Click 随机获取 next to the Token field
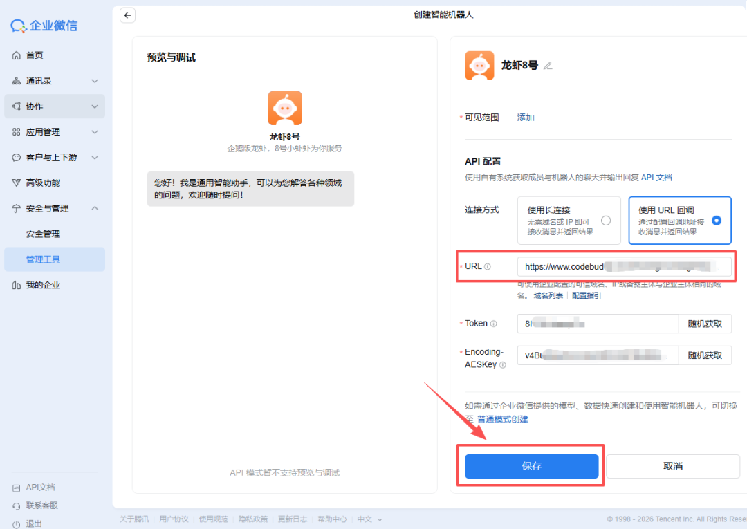This screenshot has height=529, width=747. (704, 323)
